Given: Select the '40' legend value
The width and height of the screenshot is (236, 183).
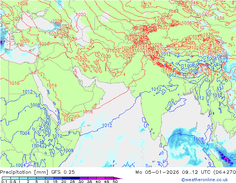Looking at the screenshot, I should coord(98,182).
